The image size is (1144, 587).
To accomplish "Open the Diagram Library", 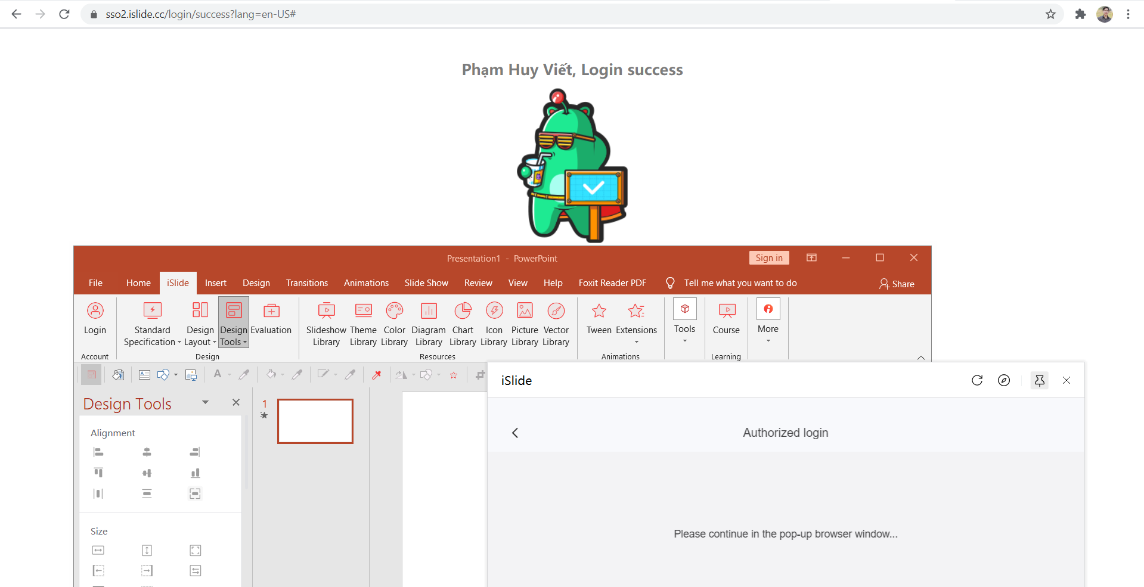I will coord(429,324).
